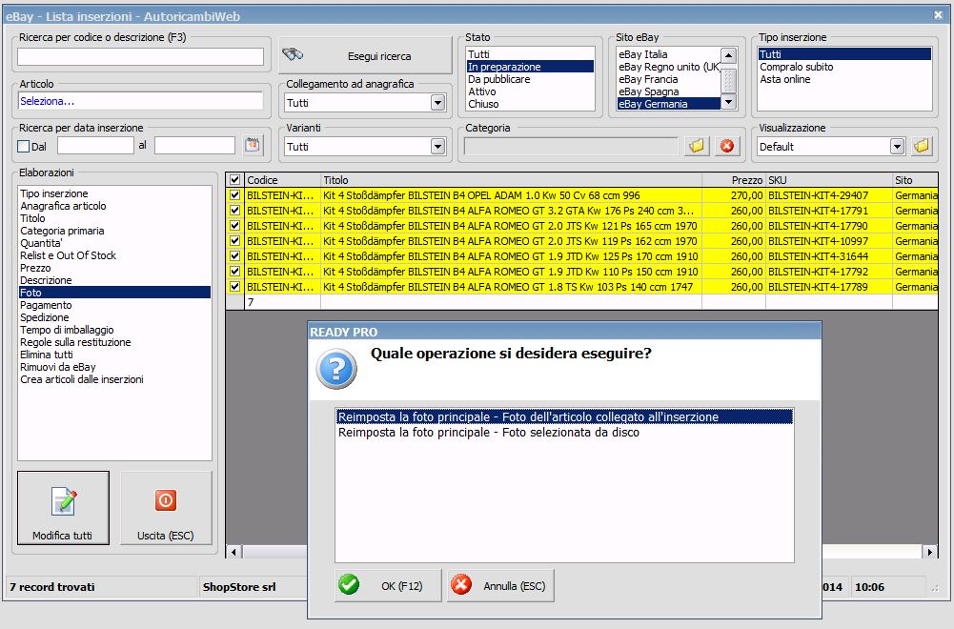Image resolution: width=954 pixels, height=629 pixels.
Task: Confirm with the OK (F12) button
Action: 388,586
